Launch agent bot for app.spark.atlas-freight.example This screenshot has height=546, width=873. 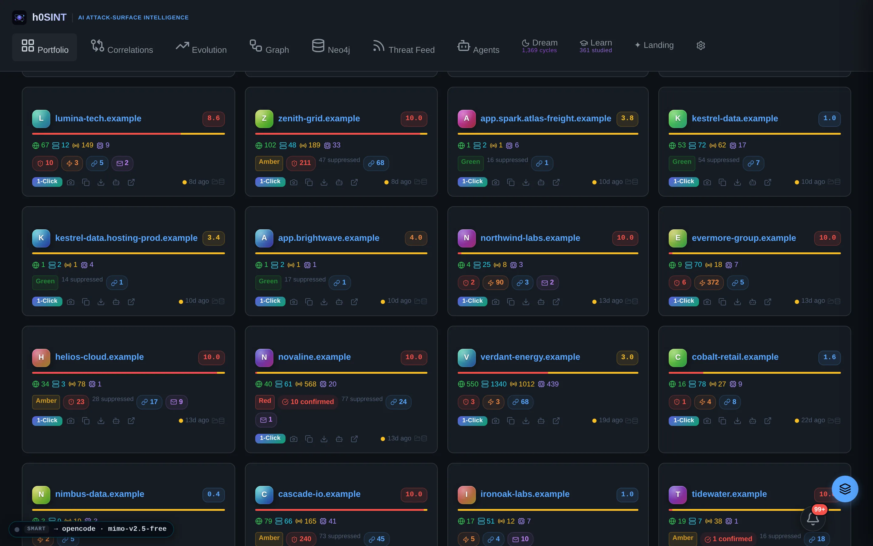541,182
